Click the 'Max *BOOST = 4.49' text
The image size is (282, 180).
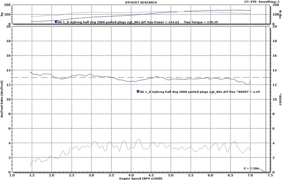pos(244,92)
